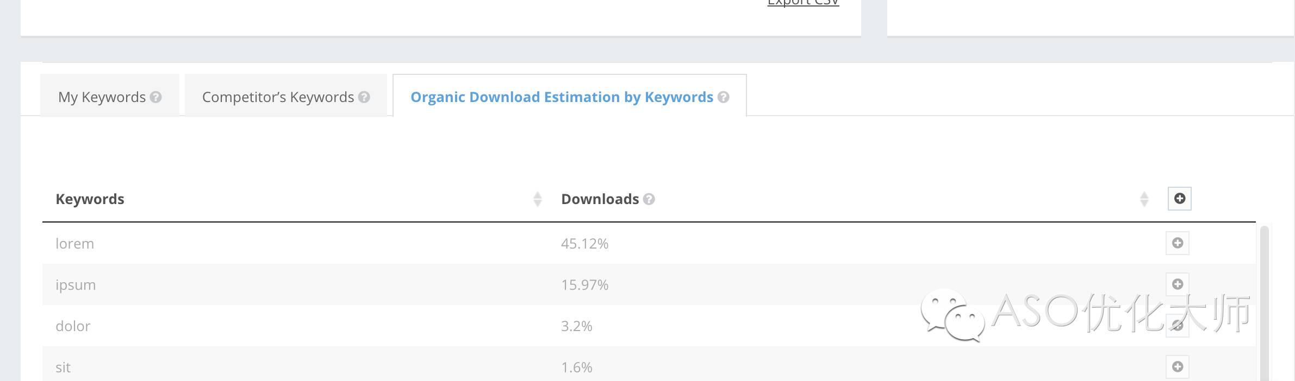Sort the table by the Keywords sort arrows

pyautogui.click(x=537, y=199)
